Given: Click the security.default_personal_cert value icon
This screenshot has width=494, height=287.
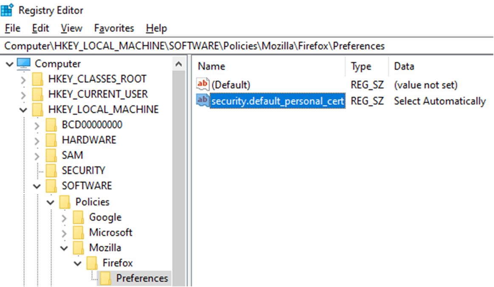Looking at the screenshot, I should tap(203, 100).
